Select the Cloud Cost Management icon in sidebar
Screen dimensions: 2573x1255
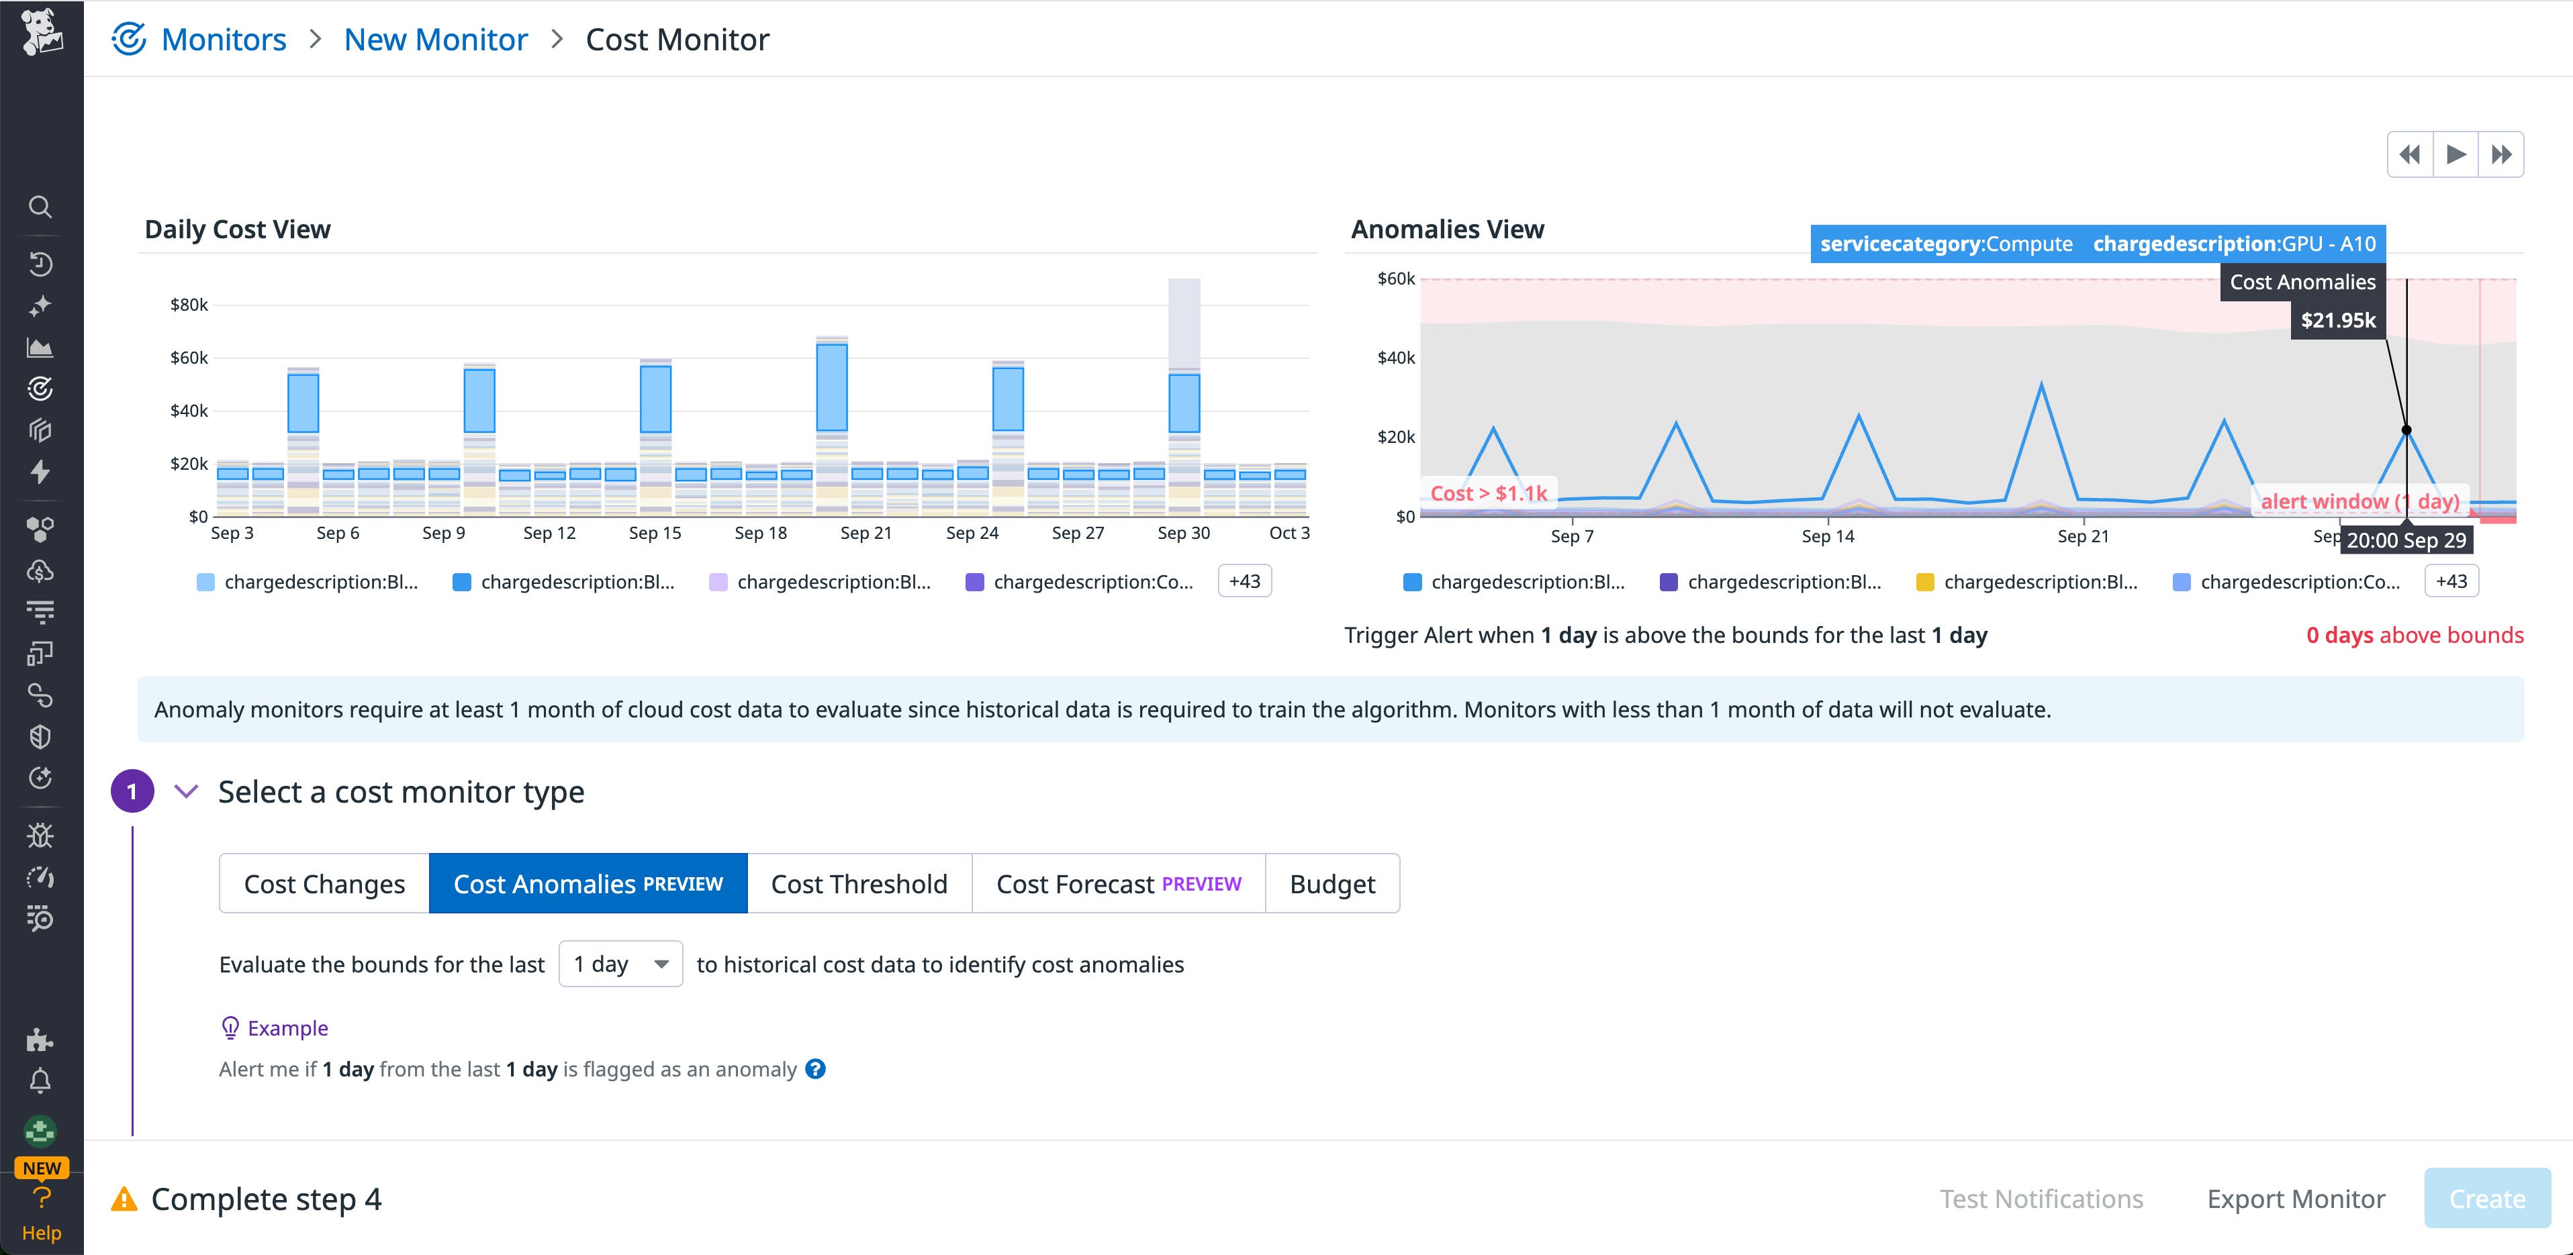(40, 570)
